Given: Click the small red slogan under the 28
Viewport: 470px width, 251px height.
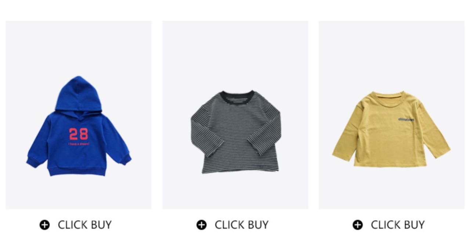Looking at the screenshot, I should (79, 144).
